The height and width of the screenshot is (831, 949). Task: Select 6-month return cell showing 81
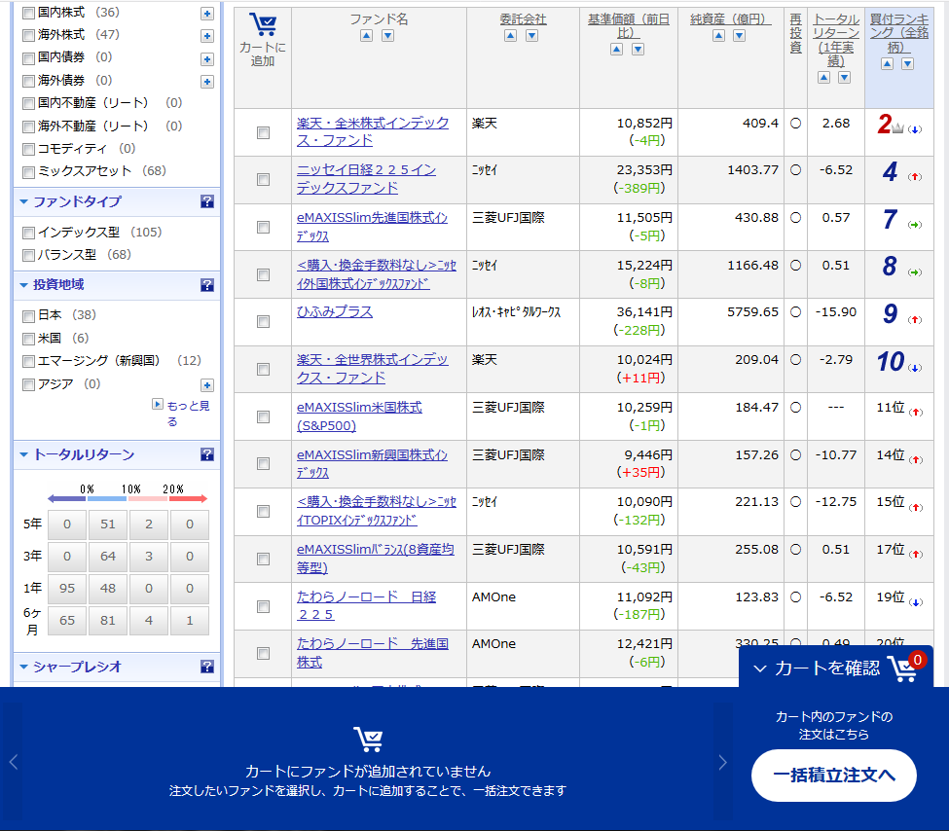pos(108,621)
